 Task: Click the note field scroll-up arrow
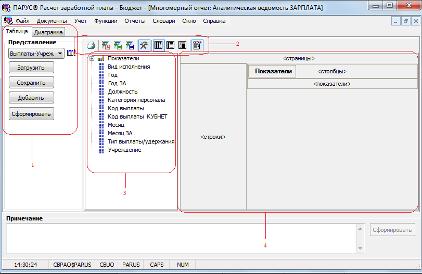(x=361, y=229)
